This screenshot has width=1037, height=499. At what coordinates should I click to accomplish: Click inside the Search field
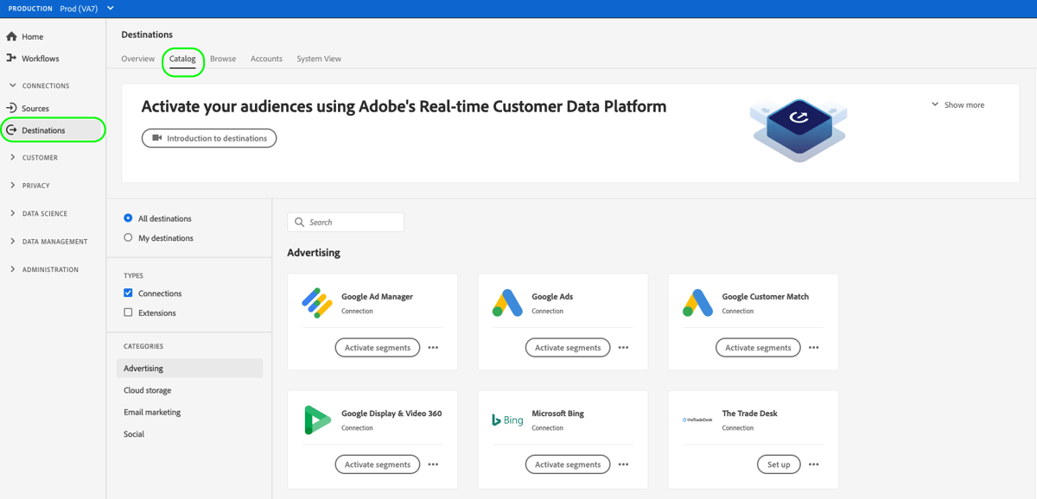[x=346, y=222]
